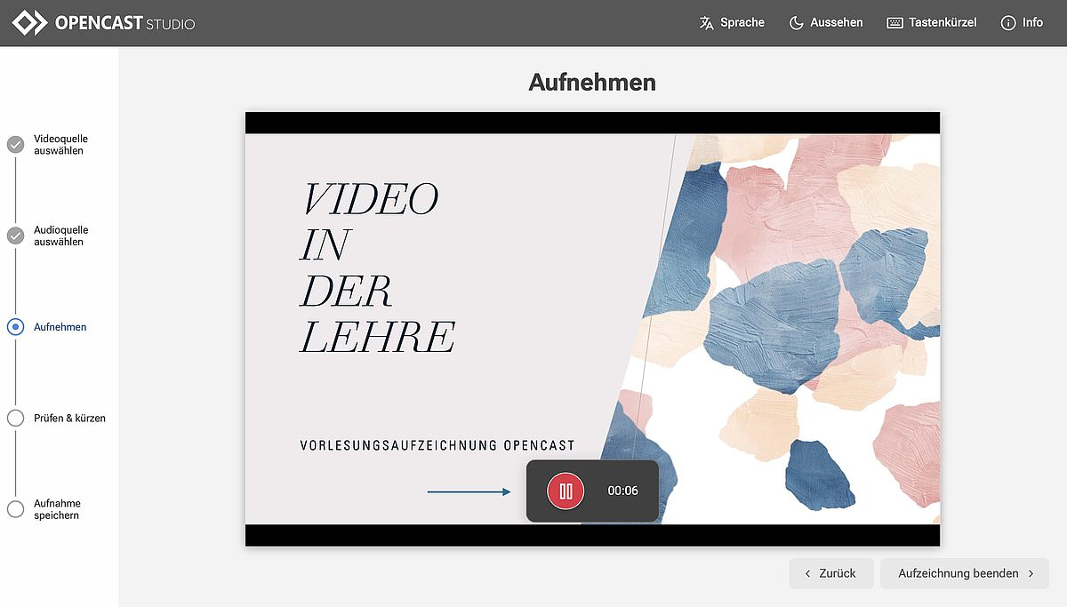Select the Aufnahme speichern step label
Screen dimensions: 1067x607
point(58,509)
